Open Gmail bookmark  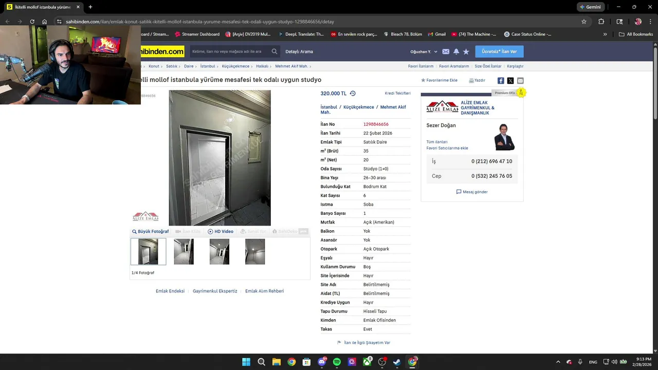(436, 34)
